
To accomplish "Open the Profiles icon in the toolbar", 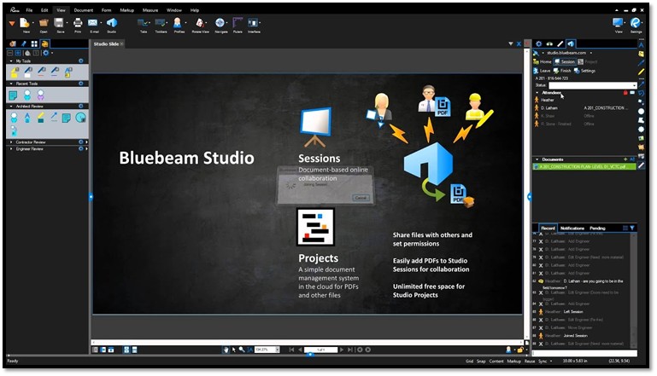I will [x=178, y=25].
